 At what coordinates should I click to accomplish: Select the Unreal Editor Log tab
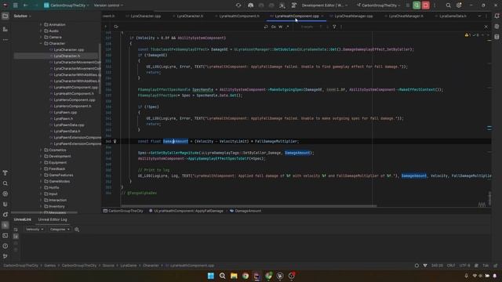[x=53, y=219]
